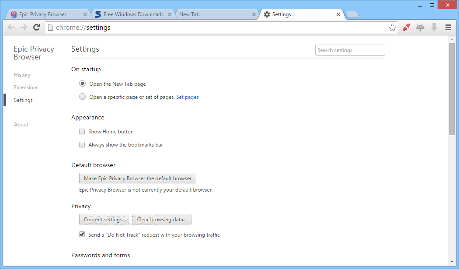Focus the Search settings field
This screenshot has height=269, width=459.
(x=350, y=50)
